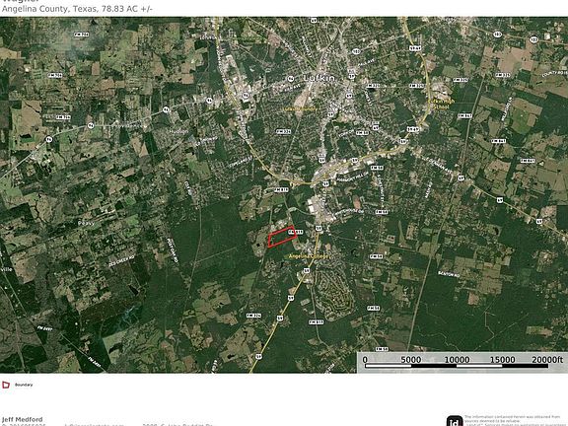Select the red property boundary outline
Viewport: 568px width, 426px height.
[x=283, y=237]
